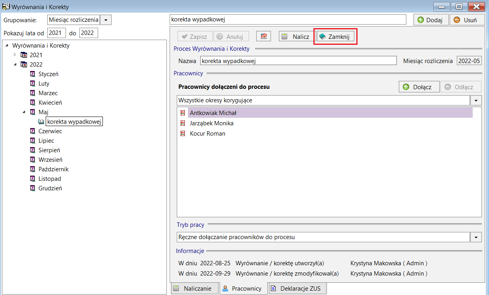Viewport: 489px width, 295px height.
Task: Click the Zamknij book button
Action: pyautogui.click(x=335, y=36)
